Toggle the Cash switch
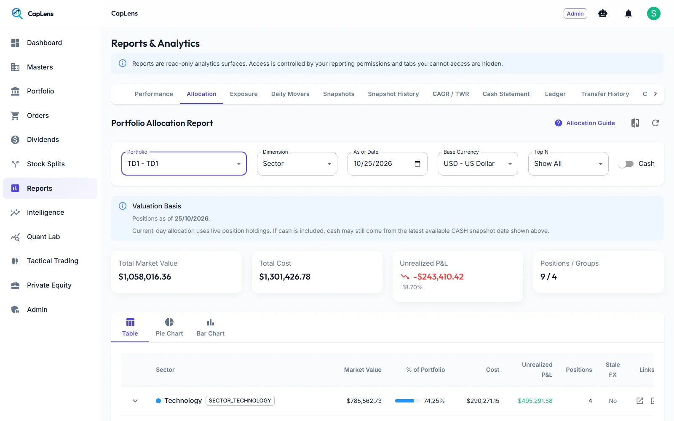 (626, 164)
